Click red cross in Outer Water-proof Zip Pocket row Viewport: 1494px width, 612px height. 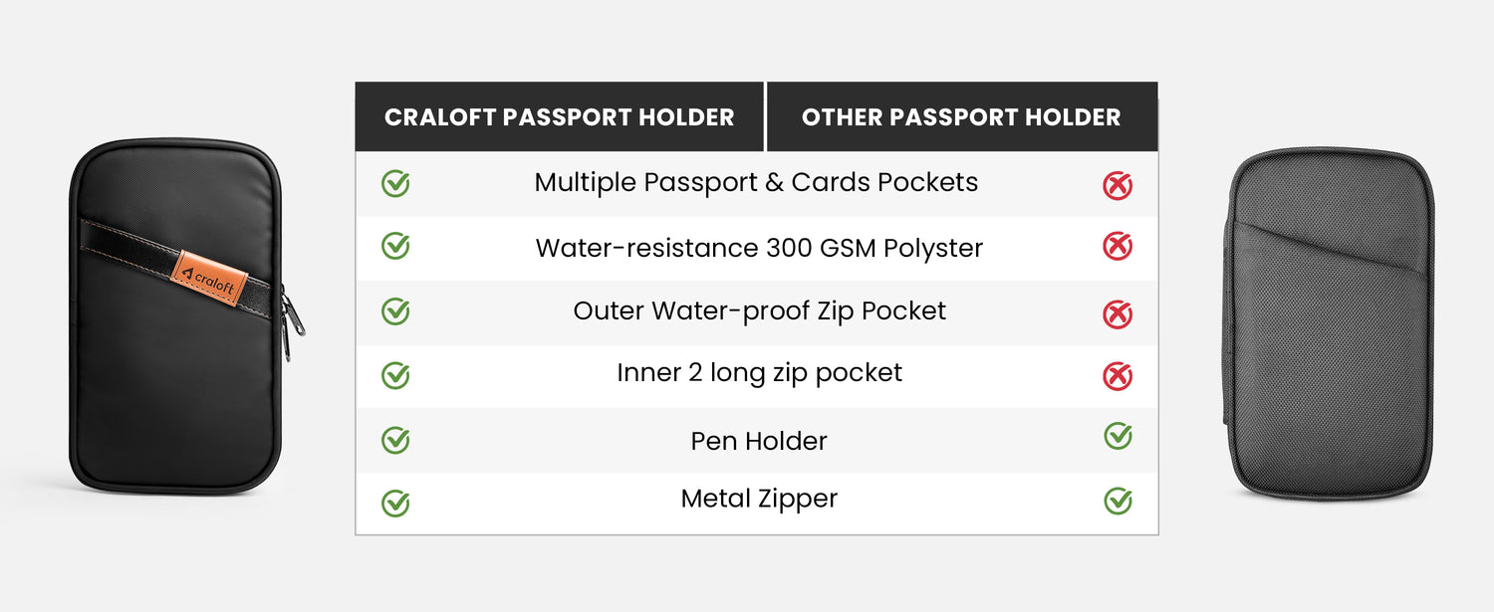tap(1118, 314)
